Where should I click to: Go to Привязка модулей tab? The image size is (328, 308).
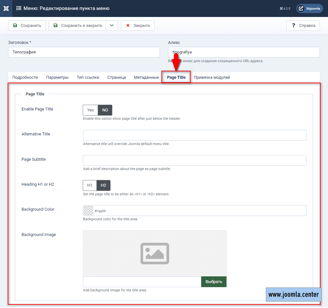click(212, 77)
